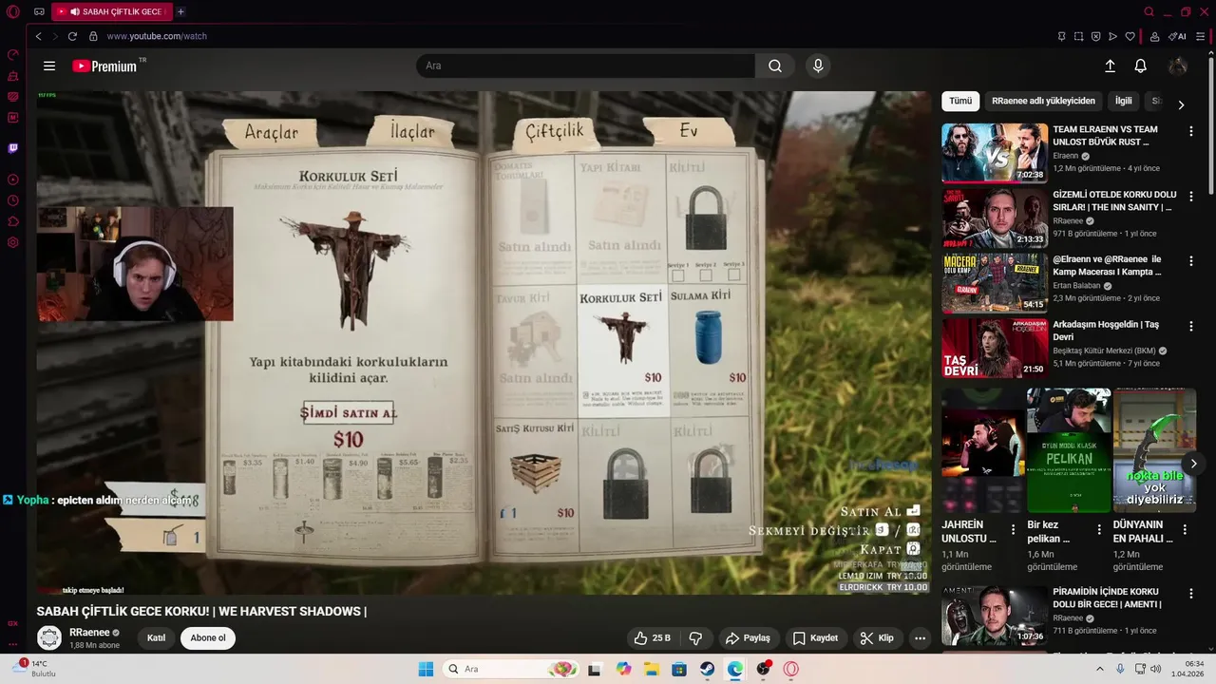The width and height of the screenshot is (1216, 684).
Task: Open options for PİRAMİDİN İÇİNDE KORKU video
Action: (x=1190, y=593)
